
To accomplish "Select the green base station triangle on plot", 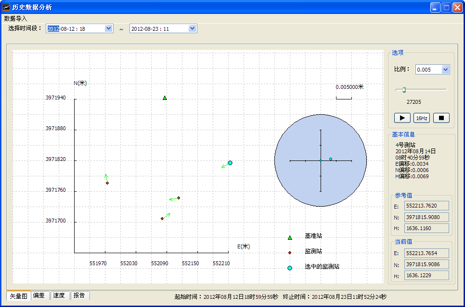I will [x=165, y=98].
